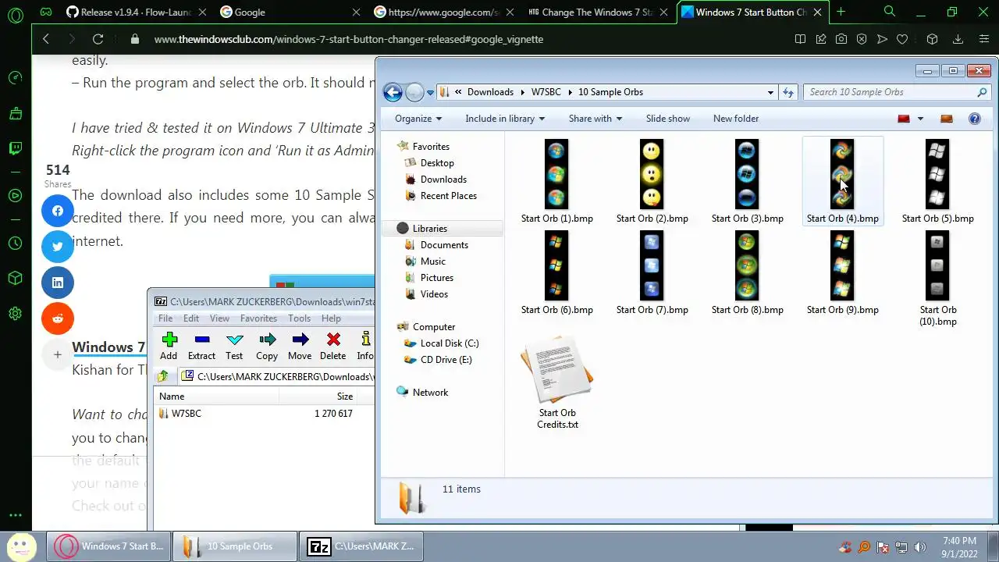Take a snapshot with camera icon
The image size is (999, 562).
[841, 39]
